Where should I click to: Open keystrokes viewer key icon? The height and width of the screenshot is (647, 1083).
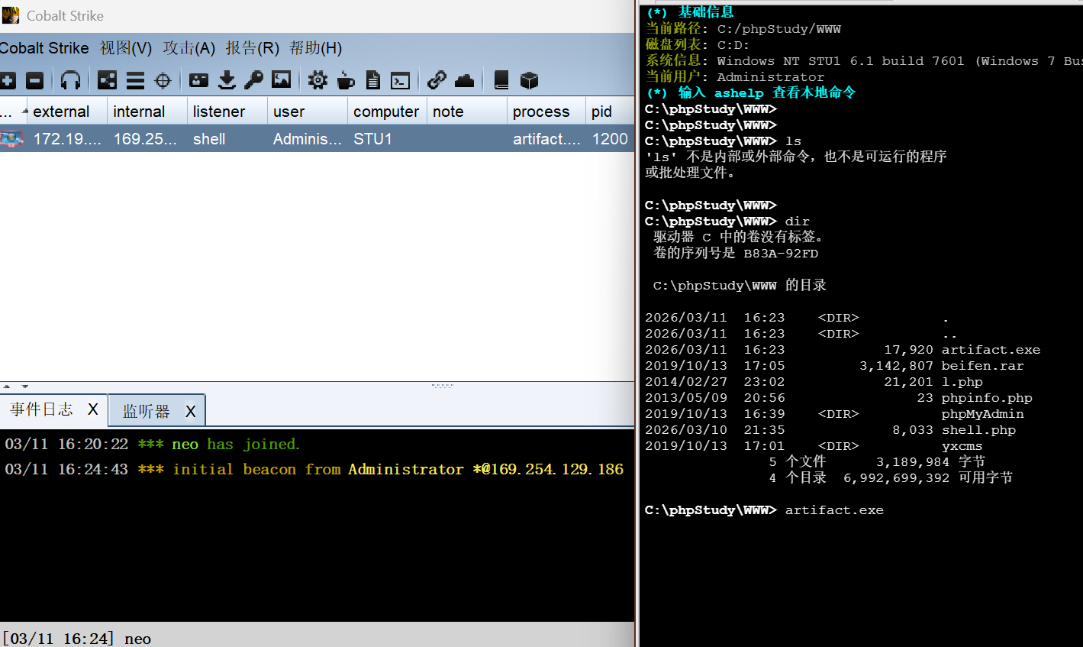pos(253,80)
